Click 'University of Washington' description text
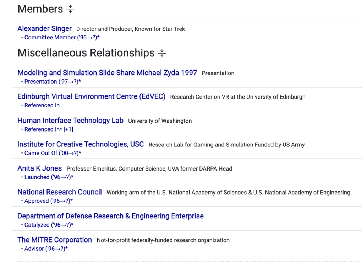This screenshot has height=262, width=362. pyautogui.click(x=160, y=121)
